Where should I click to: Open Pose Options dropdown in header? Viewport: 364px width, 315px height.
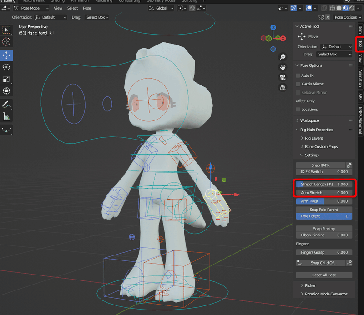[x=348, y=17]
